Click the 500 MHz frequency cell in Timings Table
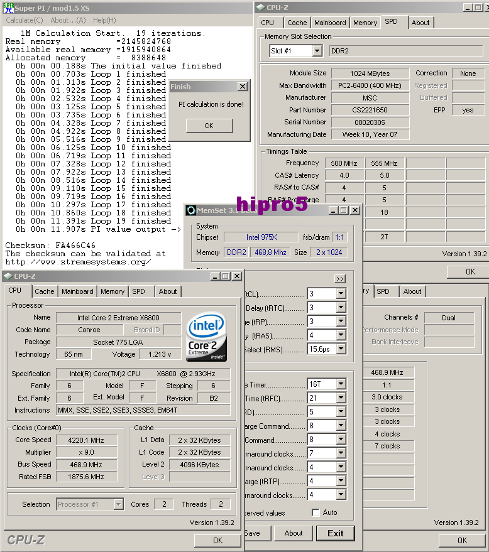 [344, 163]
